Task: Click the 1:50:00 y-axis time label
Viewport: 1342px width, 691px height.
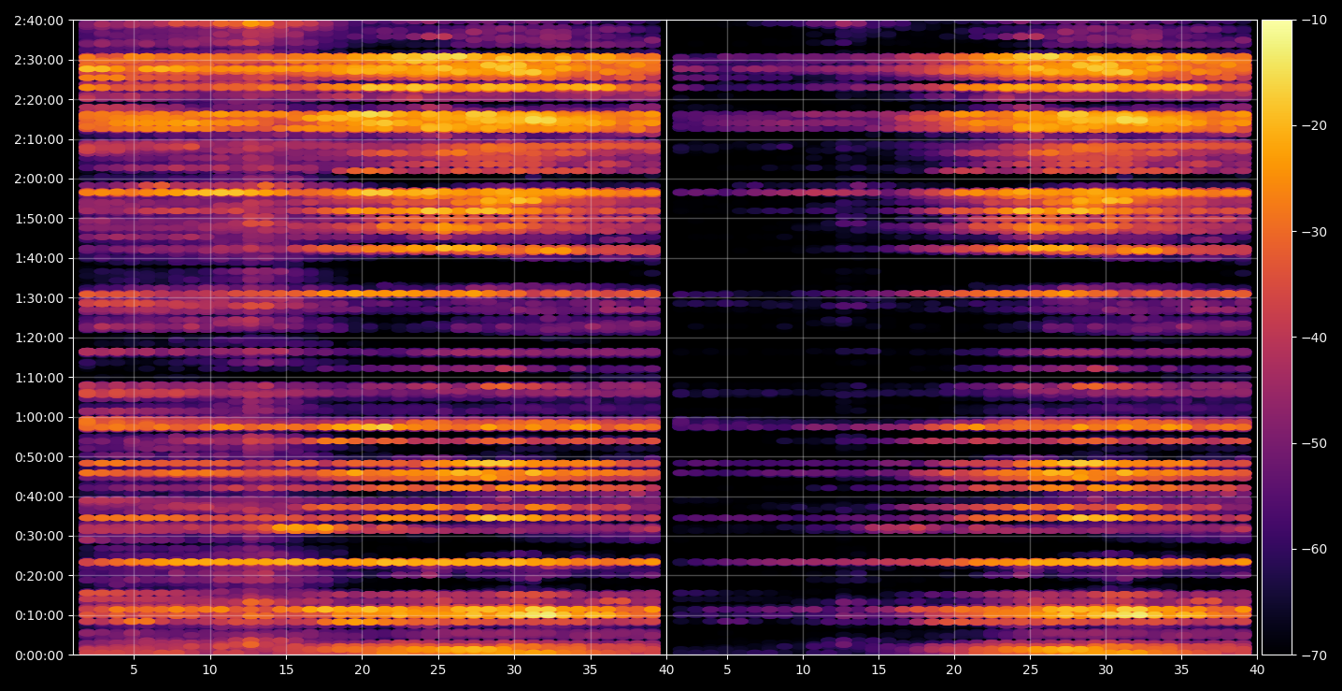Action: [39, 219]
